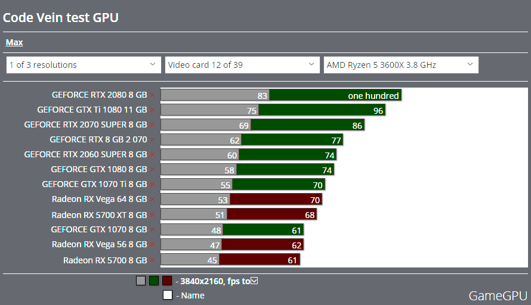The width and height of the screenshot is (531, 305).
Task: Remove GEFORCE GTX Ti 1080 11 GB red X
Action: point(152,110)
